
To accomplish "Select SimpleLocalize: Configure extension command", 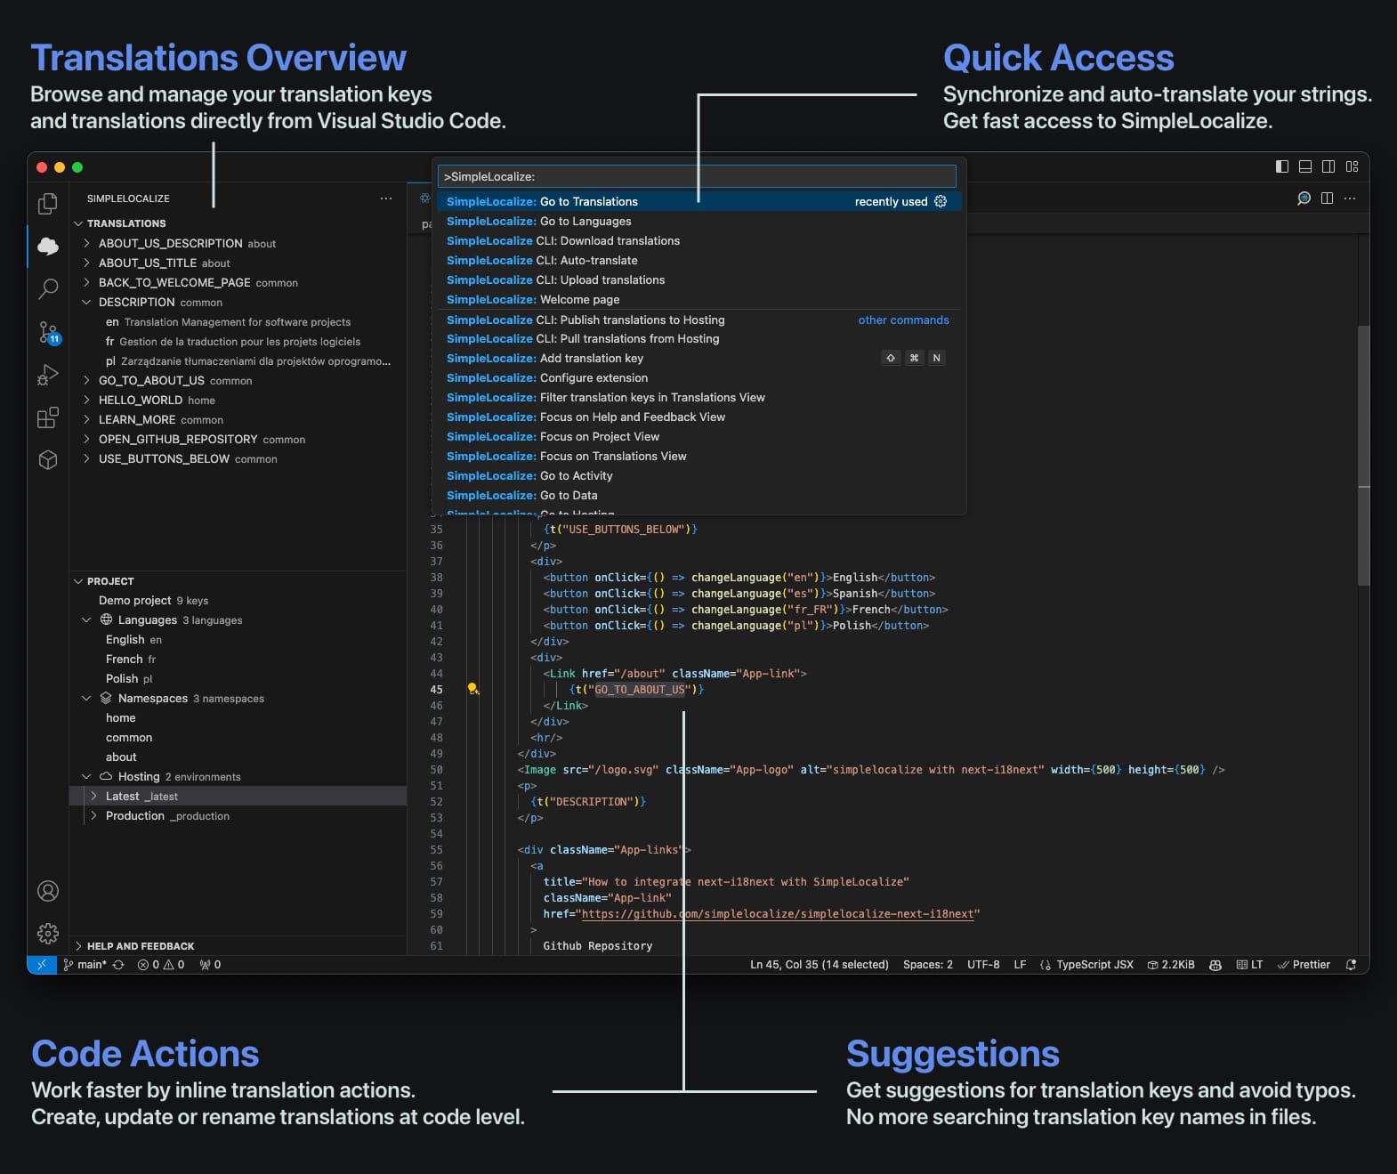I will click(x=698, y=378).
